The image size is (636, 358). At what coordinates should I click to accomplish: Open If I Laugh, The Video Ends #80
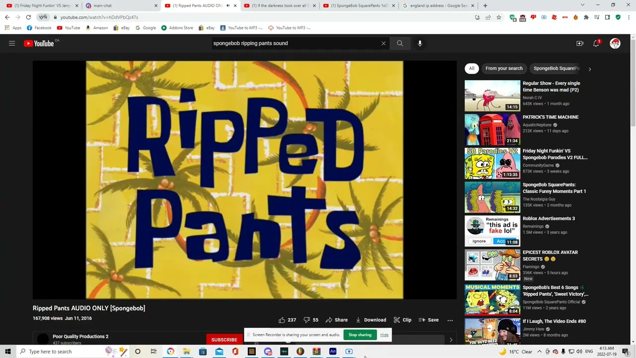click(x=554, y=321)
